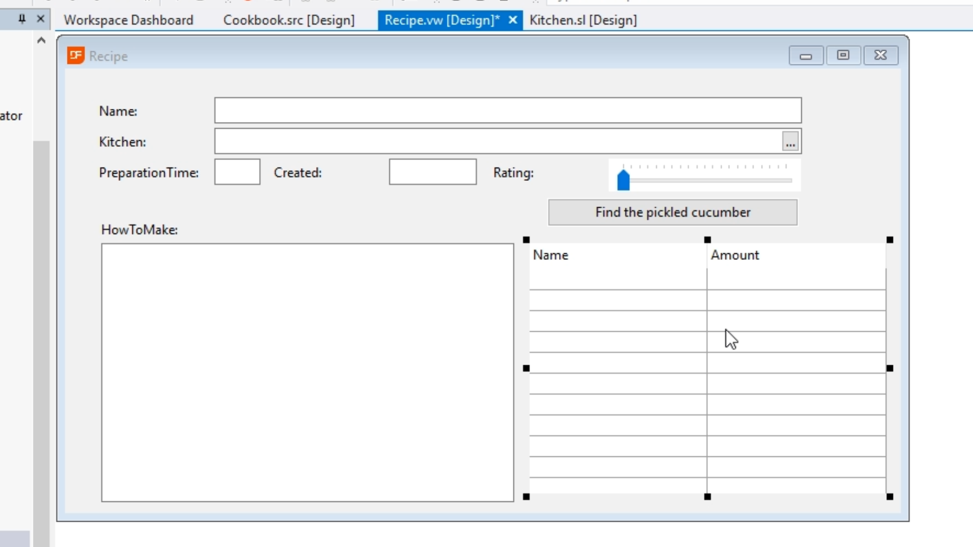Switch to Workspace Dashboard tab
Viewport: 973px width, 547px height.
pos(128,20)
